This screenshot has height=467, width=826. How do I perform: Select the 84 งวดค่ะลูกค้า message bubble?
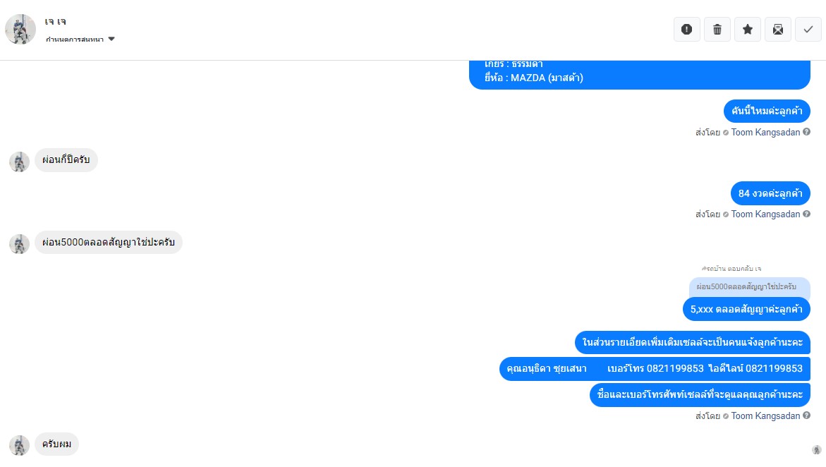pos(770,193)
